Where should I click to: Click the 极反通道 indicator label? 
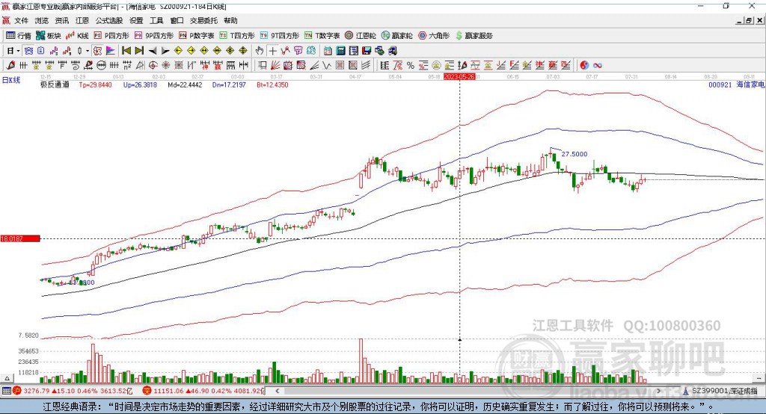[55, 85]
